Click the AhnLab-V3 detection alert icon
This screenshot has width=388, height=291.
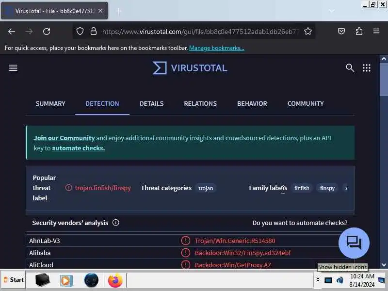click(x=186, y=241)
